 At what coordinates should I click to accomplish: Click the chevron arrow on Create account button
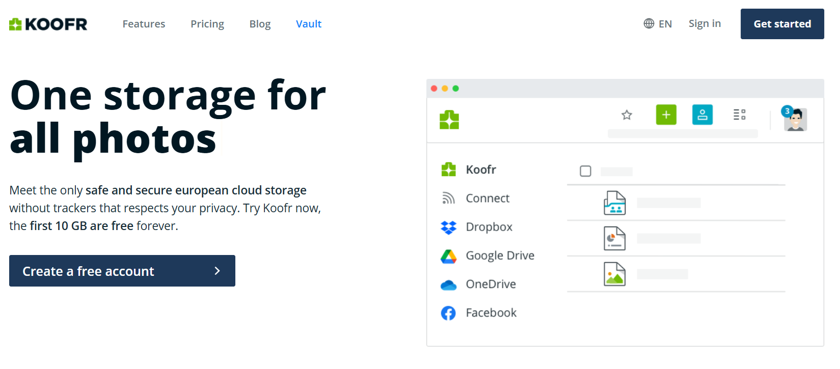coord(218,271)
